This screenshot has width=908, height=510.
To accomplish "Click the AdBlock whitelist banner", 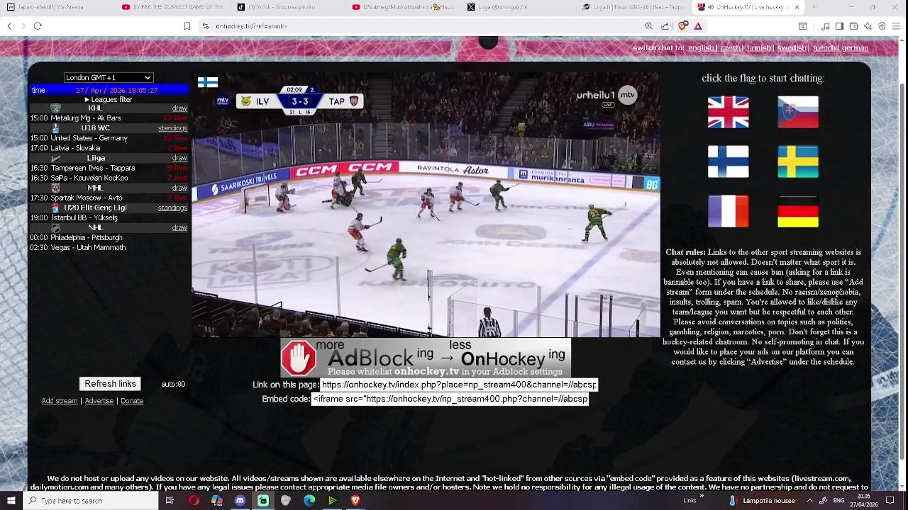I will coord(426,358).
